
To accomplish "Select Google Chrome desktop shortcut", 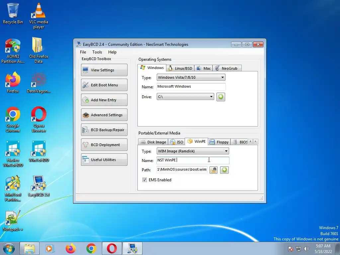I will [x=13, y=119].
